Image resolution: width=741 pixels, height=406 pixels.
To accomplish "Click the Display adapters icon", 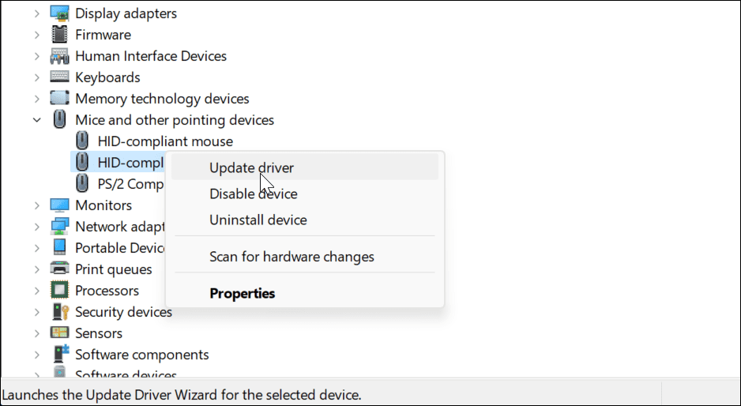I will (59, 13).
